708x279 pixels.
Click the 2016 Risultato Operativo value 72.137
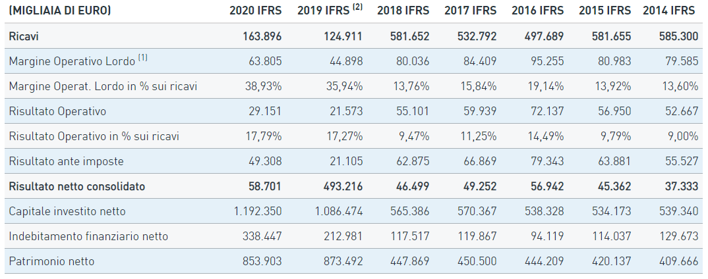tap(547, 111)
